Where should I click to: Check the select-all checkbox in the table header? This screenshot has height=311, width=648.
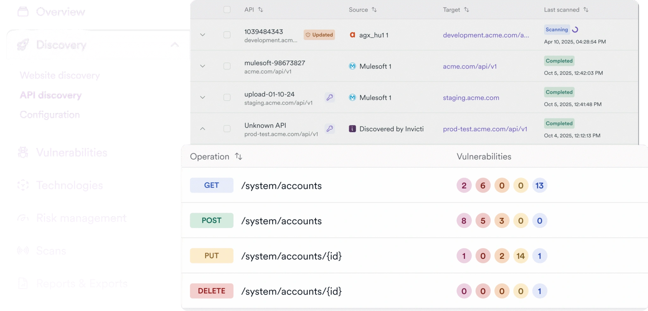[227, 10]
